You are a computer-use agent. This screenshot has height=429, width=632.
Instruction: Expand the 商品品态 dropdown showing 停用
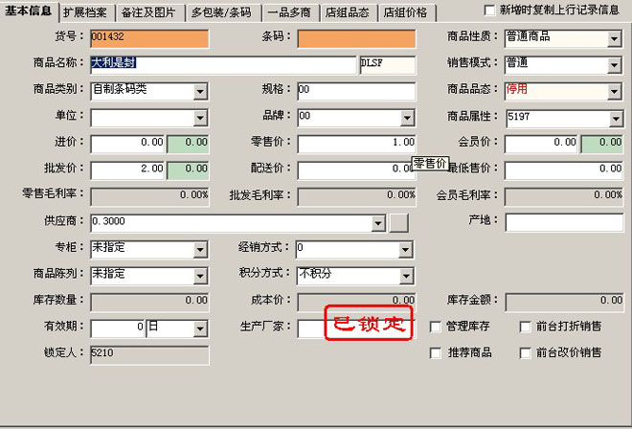pyautogui.click(x=614, y=92)
